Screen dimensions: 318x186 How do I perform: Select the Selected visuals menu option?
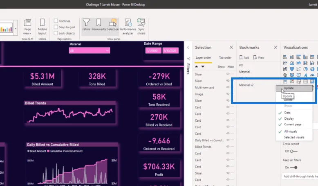click(294, 137)
